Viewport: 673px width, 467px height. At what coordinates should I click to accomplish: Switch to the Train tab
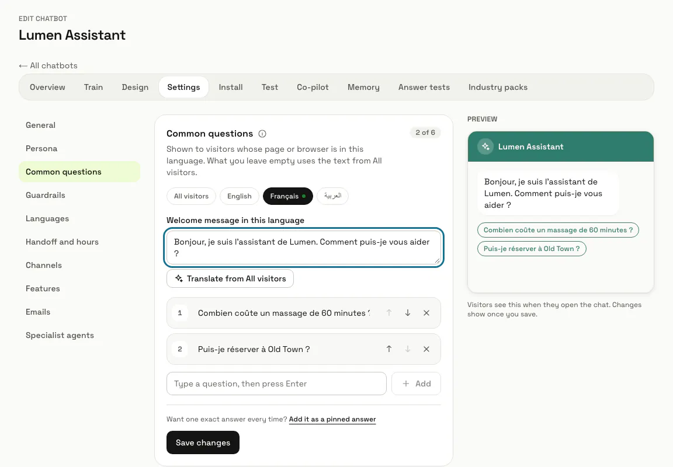[93, 87]
